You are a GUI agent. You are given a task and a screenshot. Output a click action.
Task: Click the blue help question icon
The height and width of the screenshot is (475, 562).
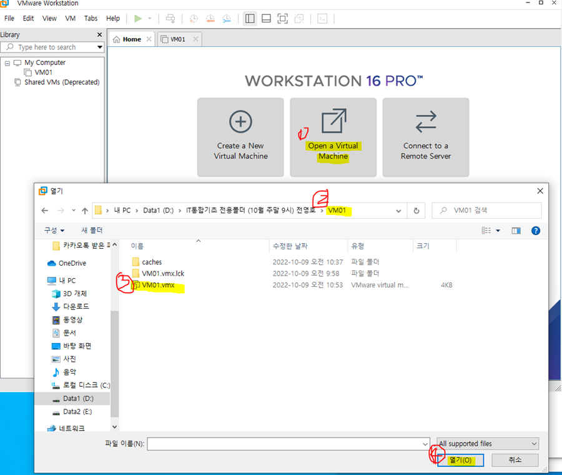coord(536,231)
